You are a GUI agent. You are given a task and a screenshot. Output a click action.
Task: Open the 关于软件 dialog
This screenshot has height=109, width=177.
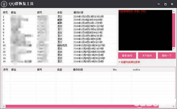147,55
